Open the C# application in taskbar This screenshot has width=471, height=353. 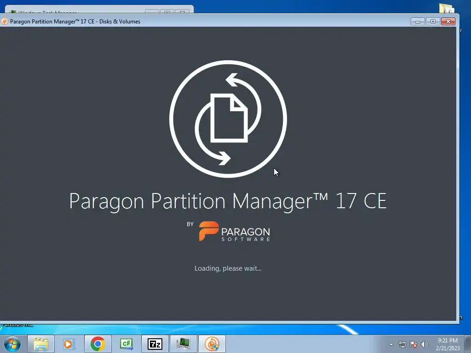[x=126, y=344]
